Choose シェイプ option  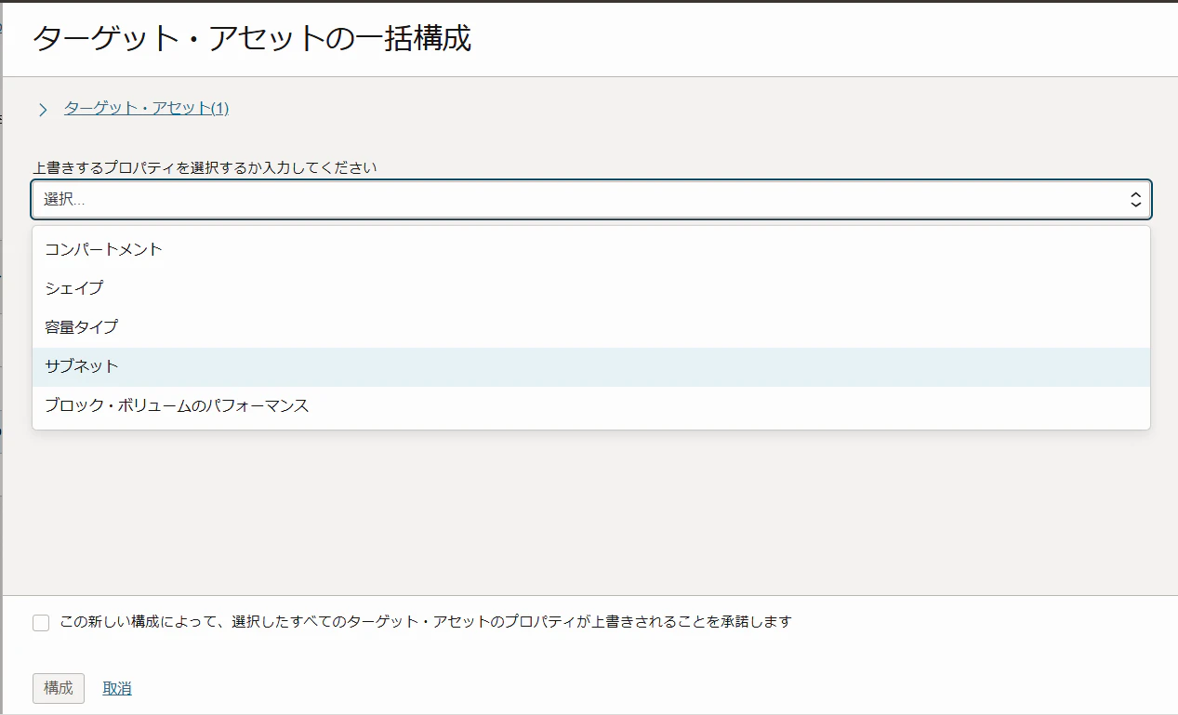pyautogui.click(x=591, y=288)
